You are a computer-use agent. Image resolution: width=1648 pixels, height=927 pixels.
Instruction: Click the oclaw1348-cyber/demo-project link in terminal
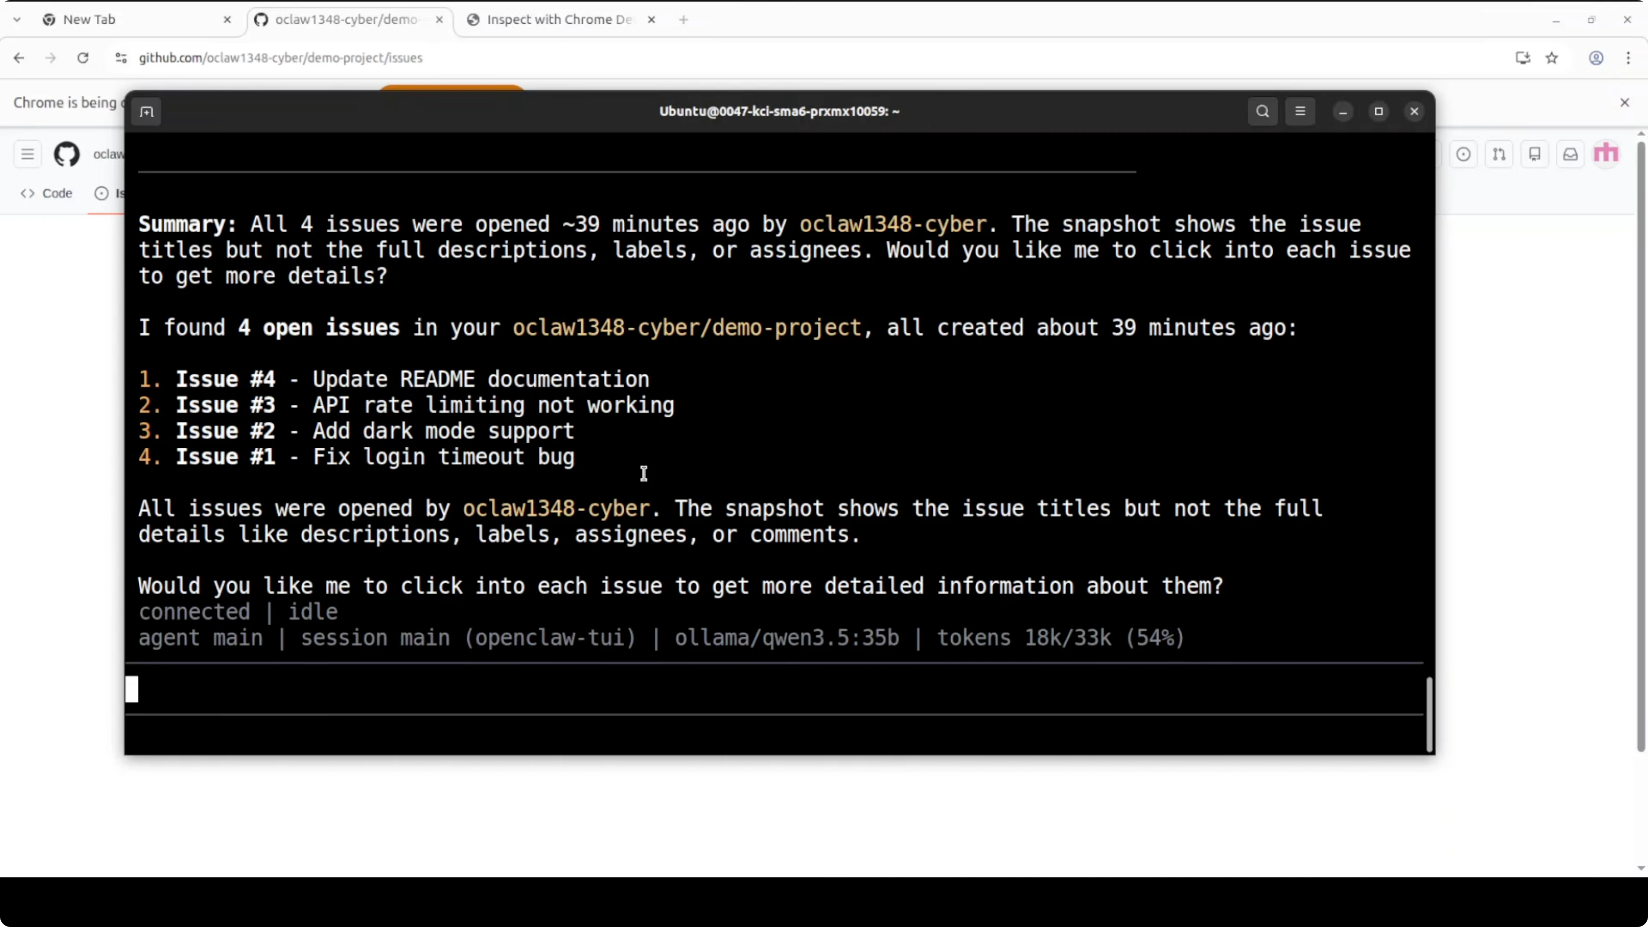688,327
